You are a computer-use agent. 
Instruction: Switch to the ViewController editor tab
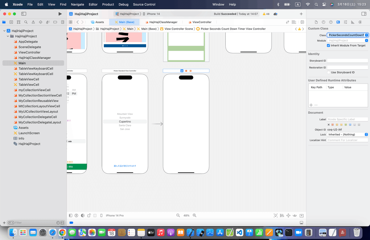[199, 22]
